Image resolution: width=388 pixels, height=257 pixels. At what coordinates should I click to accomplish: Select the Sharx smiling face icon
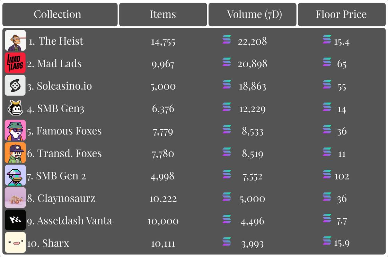[15, 242]
